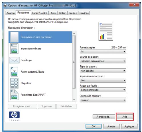This screenshot has height=132, width=142.
Task: Click the Aide button
Action: pos(125,117)
